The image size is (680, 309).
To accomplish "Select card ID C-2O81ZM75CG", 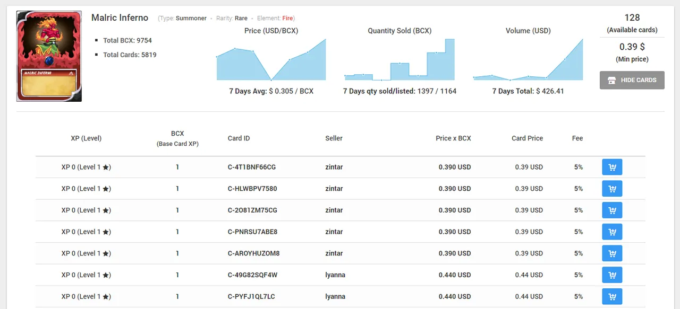I will point(252,210).
